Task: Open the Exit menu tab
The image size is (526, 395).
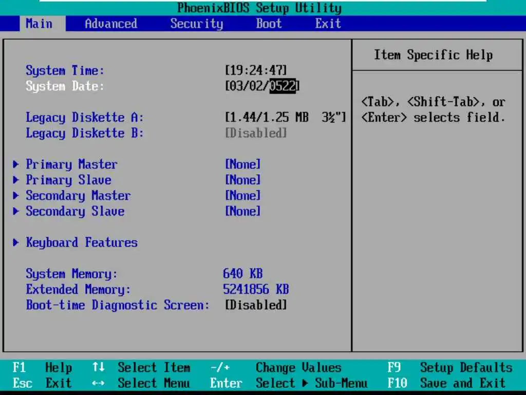Action: click(328, 24)
